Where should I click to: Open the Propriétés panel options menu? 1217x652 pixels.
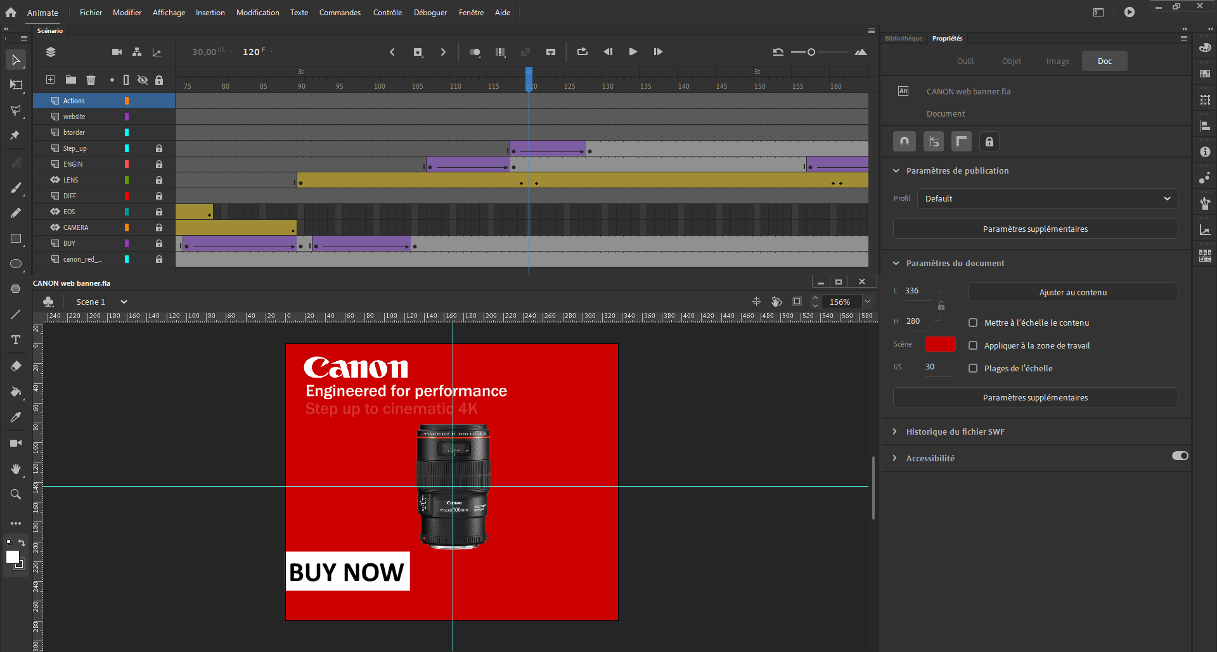tap(1183, 38)
